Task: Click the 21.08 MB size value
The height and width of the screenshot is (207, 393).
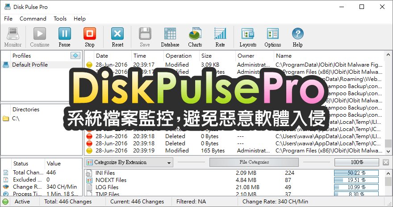Action: 247,187
